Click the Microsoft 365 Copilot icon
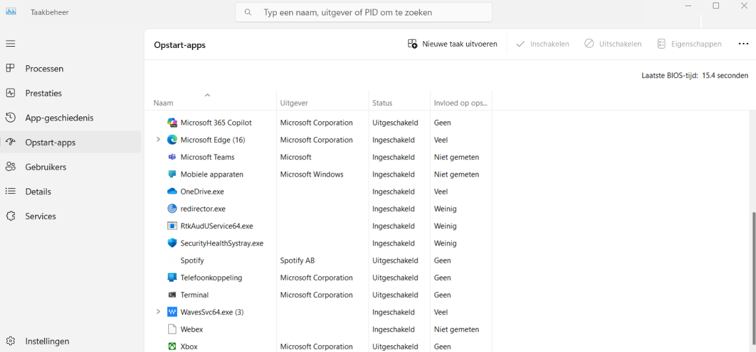Screen dimensions: 756x352 point(172,122)
